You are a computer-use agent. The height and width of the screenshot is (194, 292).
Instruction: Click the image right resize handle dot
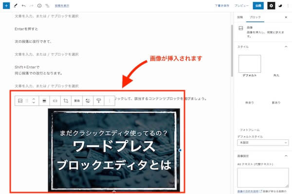pos(180,150)
